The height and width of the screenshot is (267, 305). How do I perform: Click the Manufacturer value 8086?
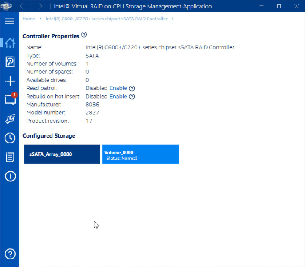coord(92,105)
